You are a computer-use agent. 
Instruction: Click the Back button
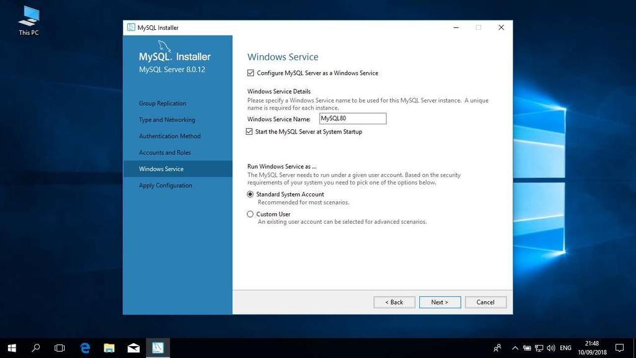pyautogui.click(x=394, y=302)
